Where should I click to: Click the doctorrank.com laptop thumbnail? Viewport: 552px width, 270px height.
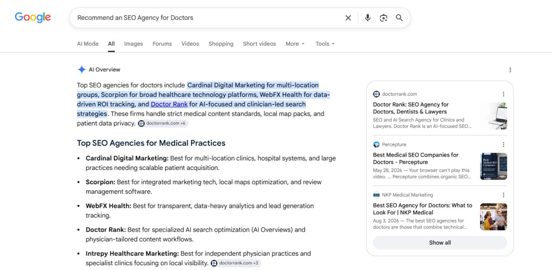494,116
